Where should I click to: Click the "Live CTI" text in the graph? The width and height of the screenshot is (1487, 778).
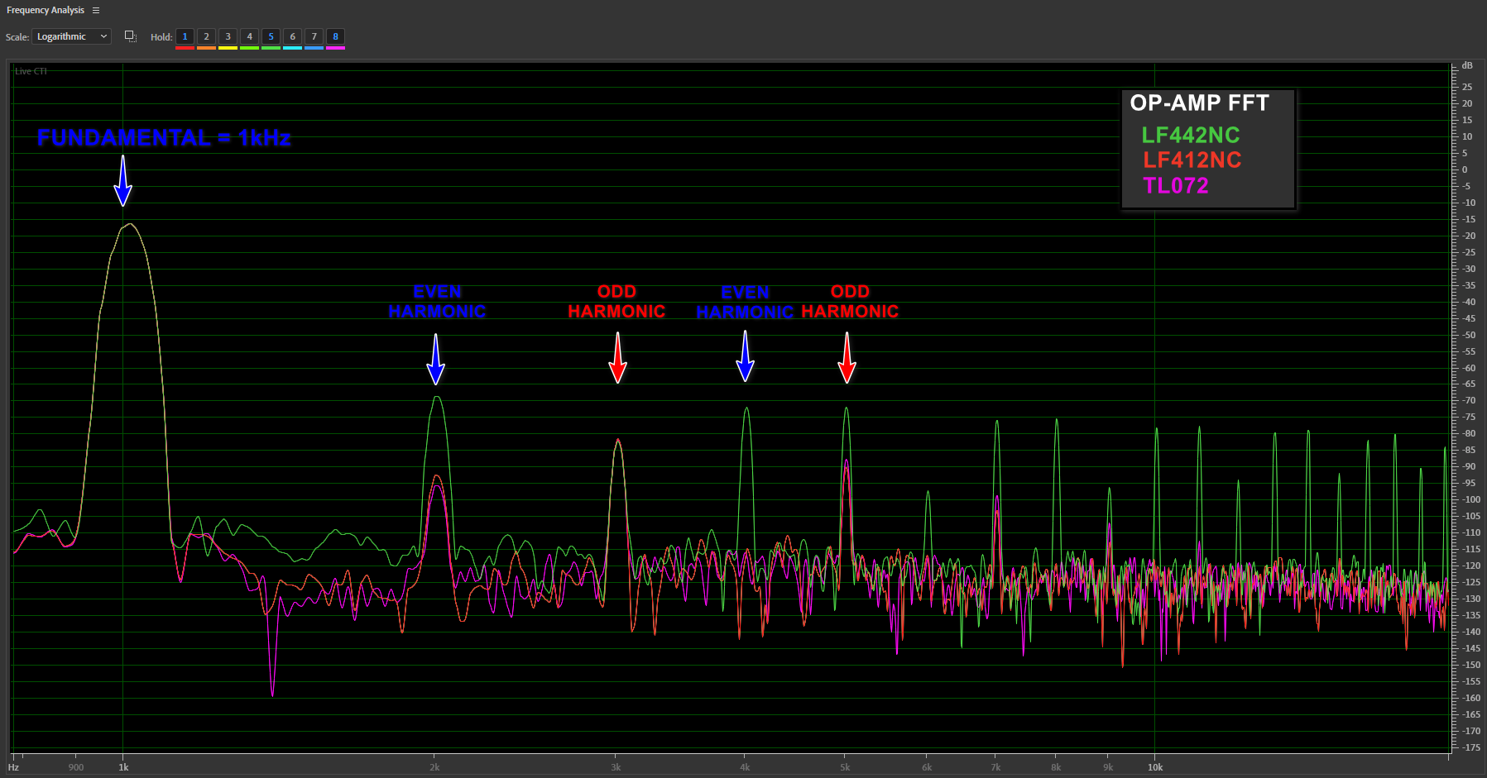[x=31, y=71]
